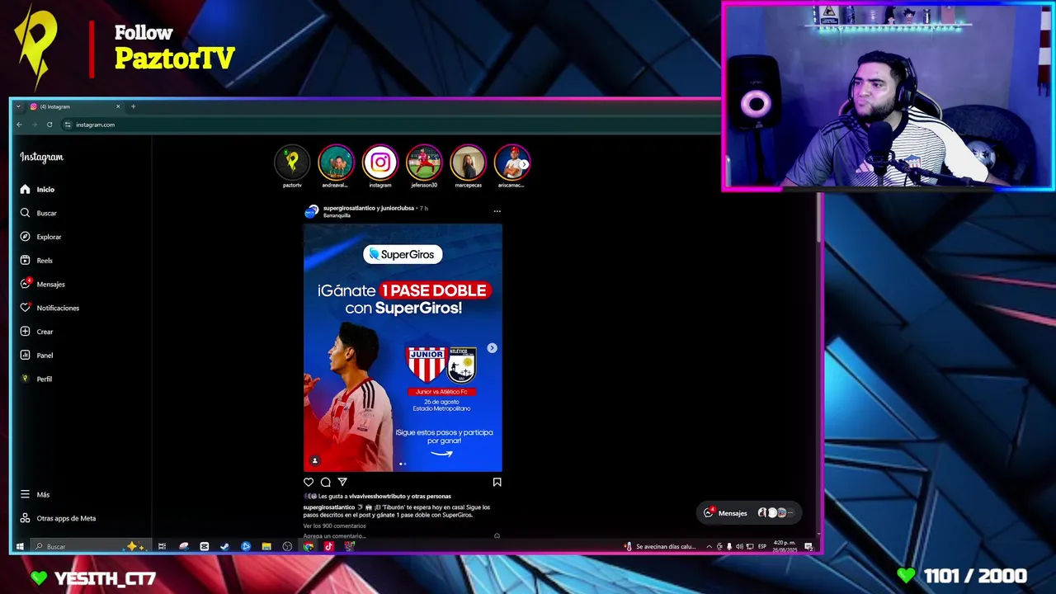Select the (4) Instagram browser tab
Screen dimensions: 1056x594
[x=74, y=106]
